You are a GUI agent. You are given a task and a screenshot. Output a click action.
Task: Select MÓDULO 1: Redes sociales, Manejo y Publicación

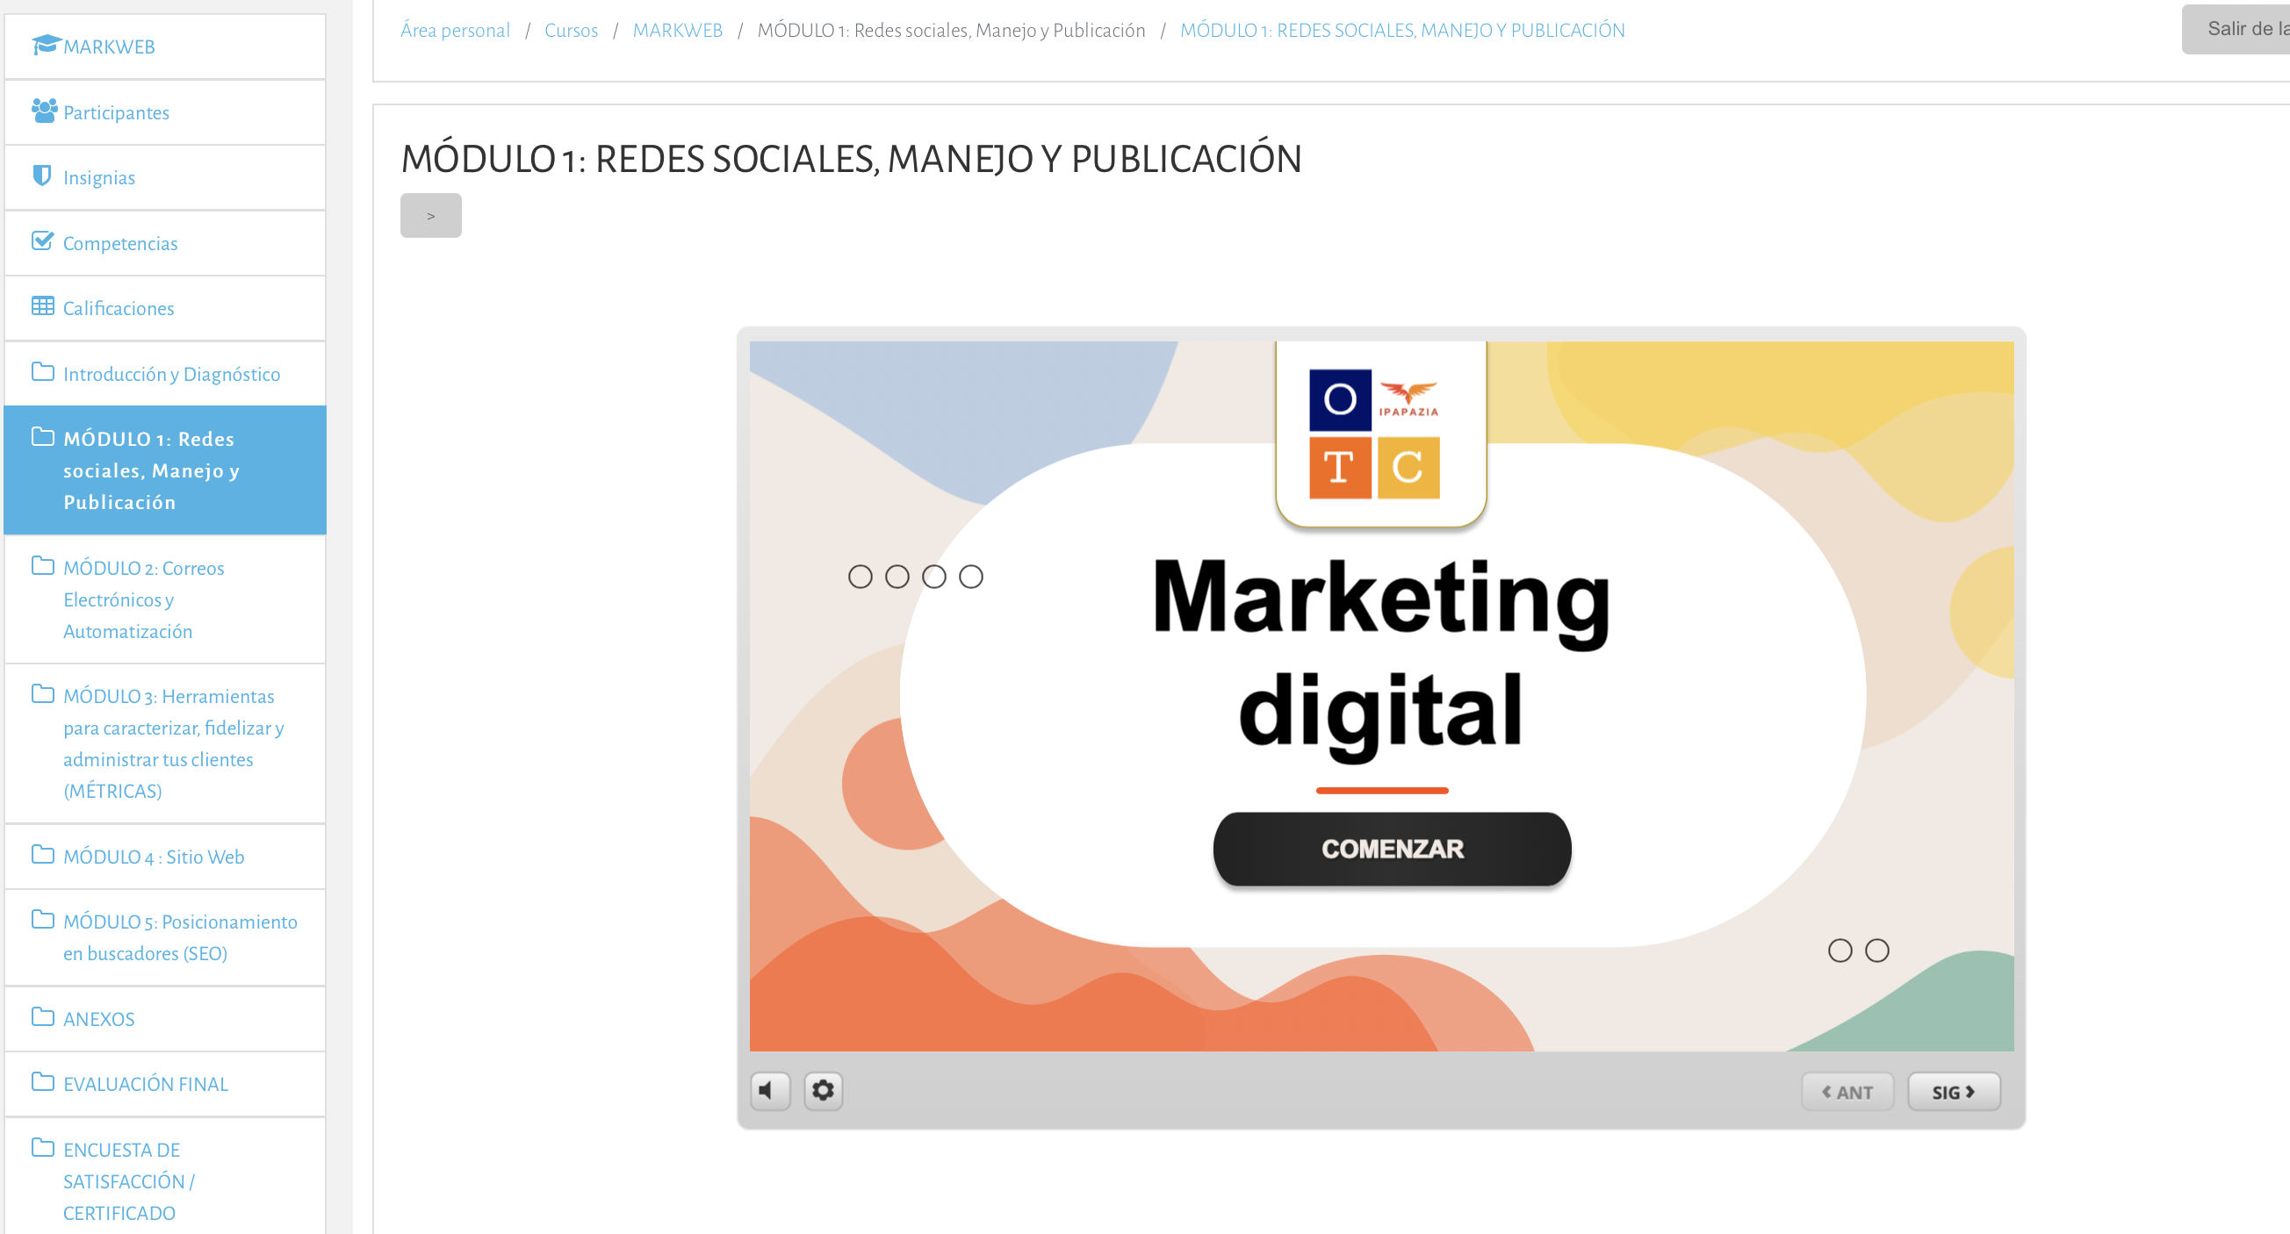click(x=164, y=470)
